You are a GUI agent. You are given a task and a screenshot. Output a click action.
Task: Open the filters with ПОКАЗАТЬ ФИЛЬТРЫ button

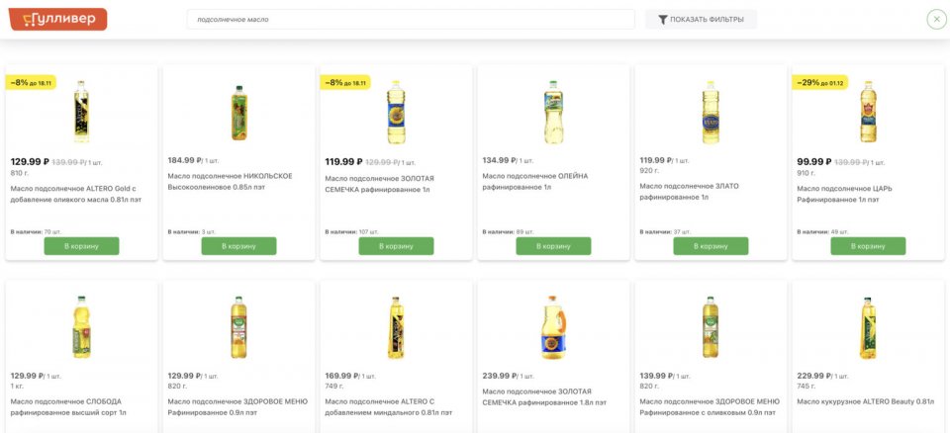pyautogui.click(x=701, y=20)
